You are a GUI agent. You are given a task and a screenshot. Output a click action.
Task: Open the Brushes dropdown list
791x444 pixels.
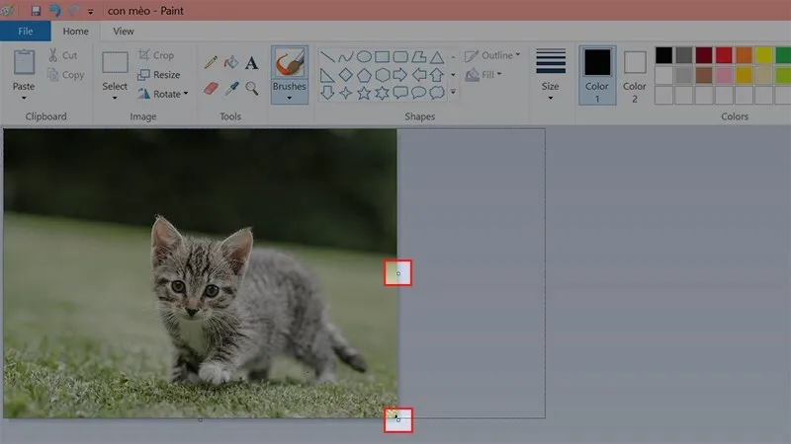289,98
